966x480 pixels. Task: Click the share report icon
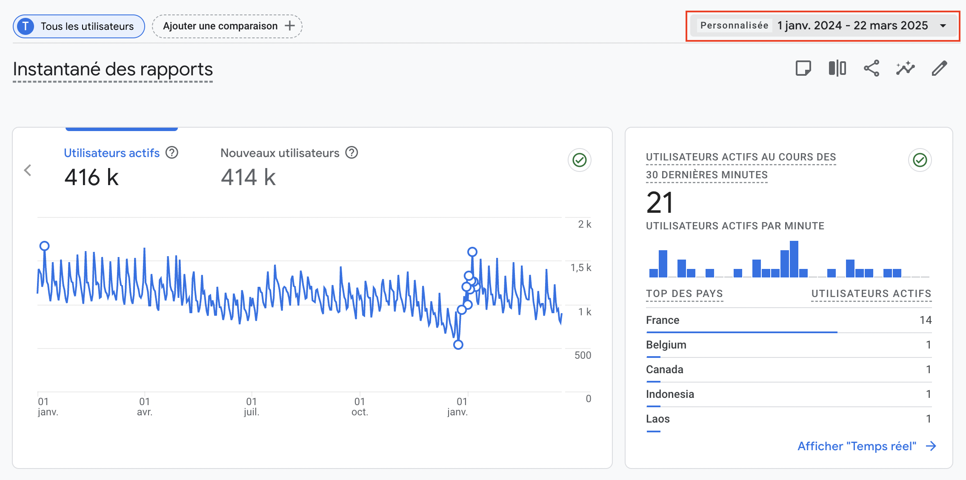pyautogui.click(x=871, y=68)
